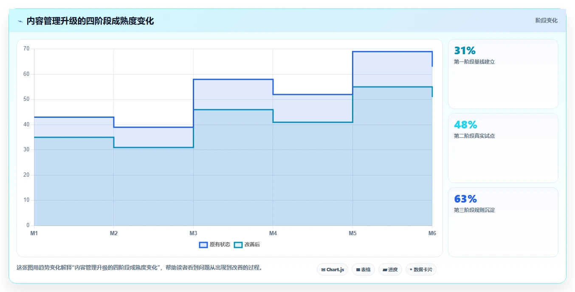Click the 第二阶段真实试点 caption

(x=474, y=136)
